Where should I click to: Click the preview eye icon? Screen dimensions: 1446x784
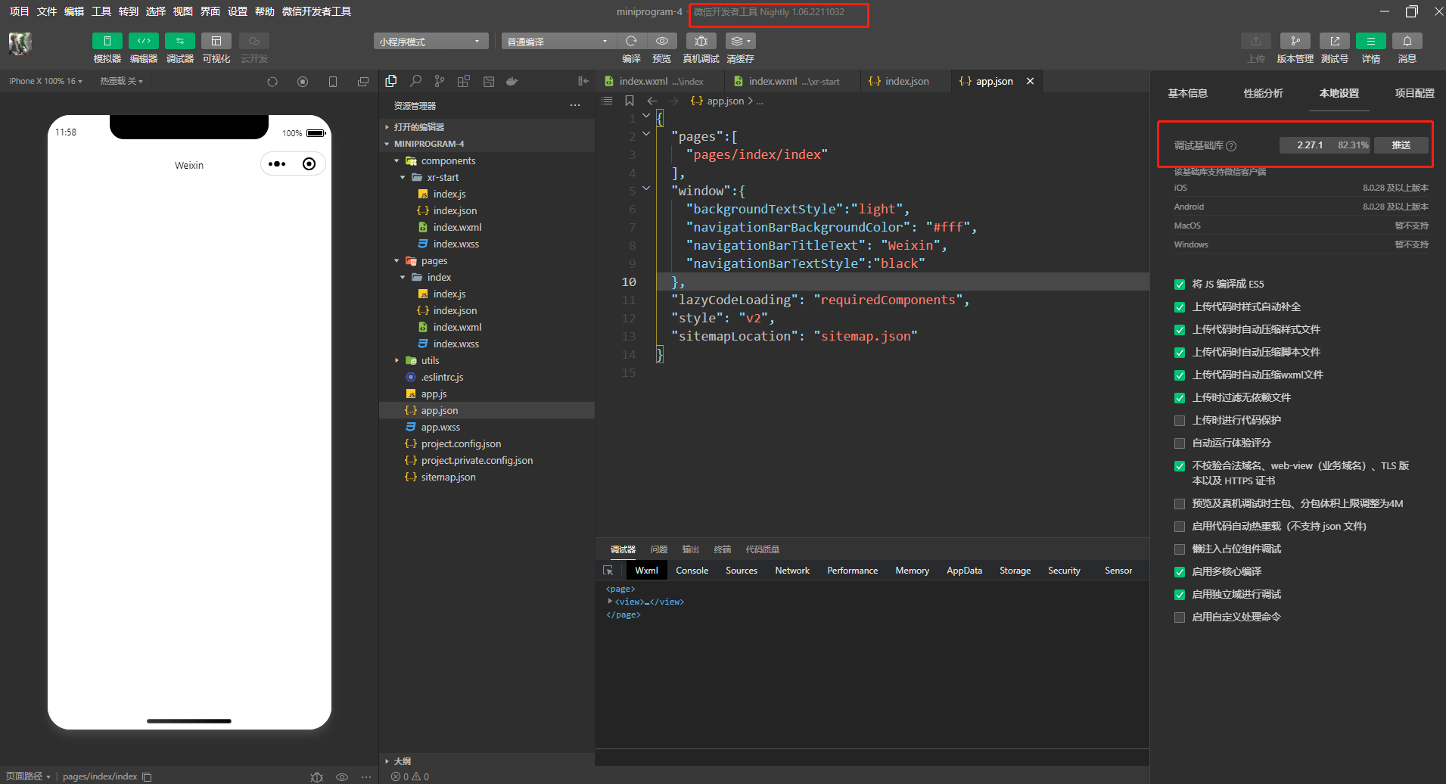[x=662, y=41]
